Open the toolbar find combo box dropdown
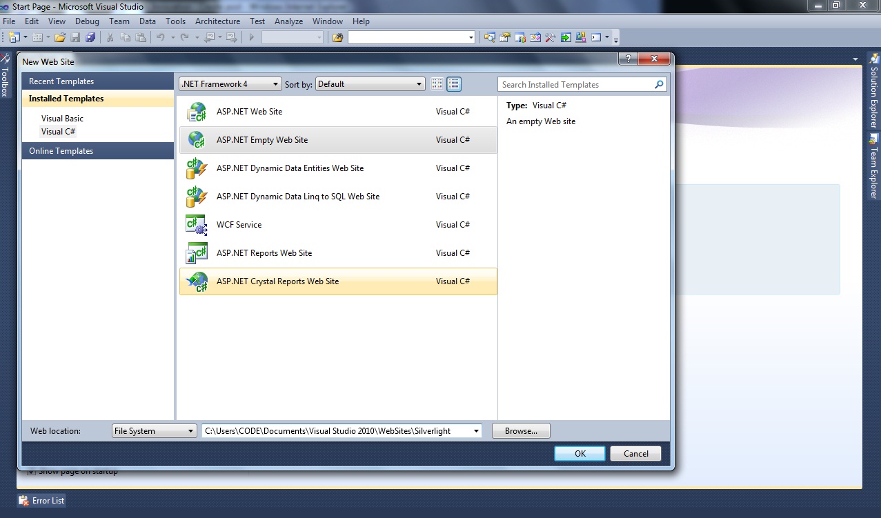The height and width of the screenshot is (518, 881). (471, 37)
